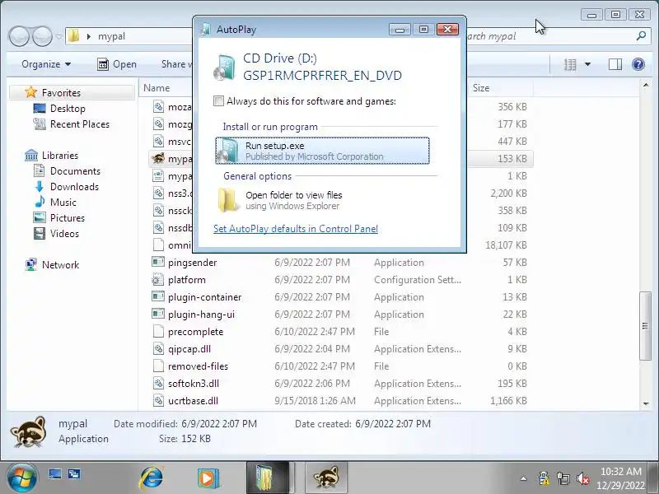
Task: Open Explorer help icon
Action: [638, 64]
